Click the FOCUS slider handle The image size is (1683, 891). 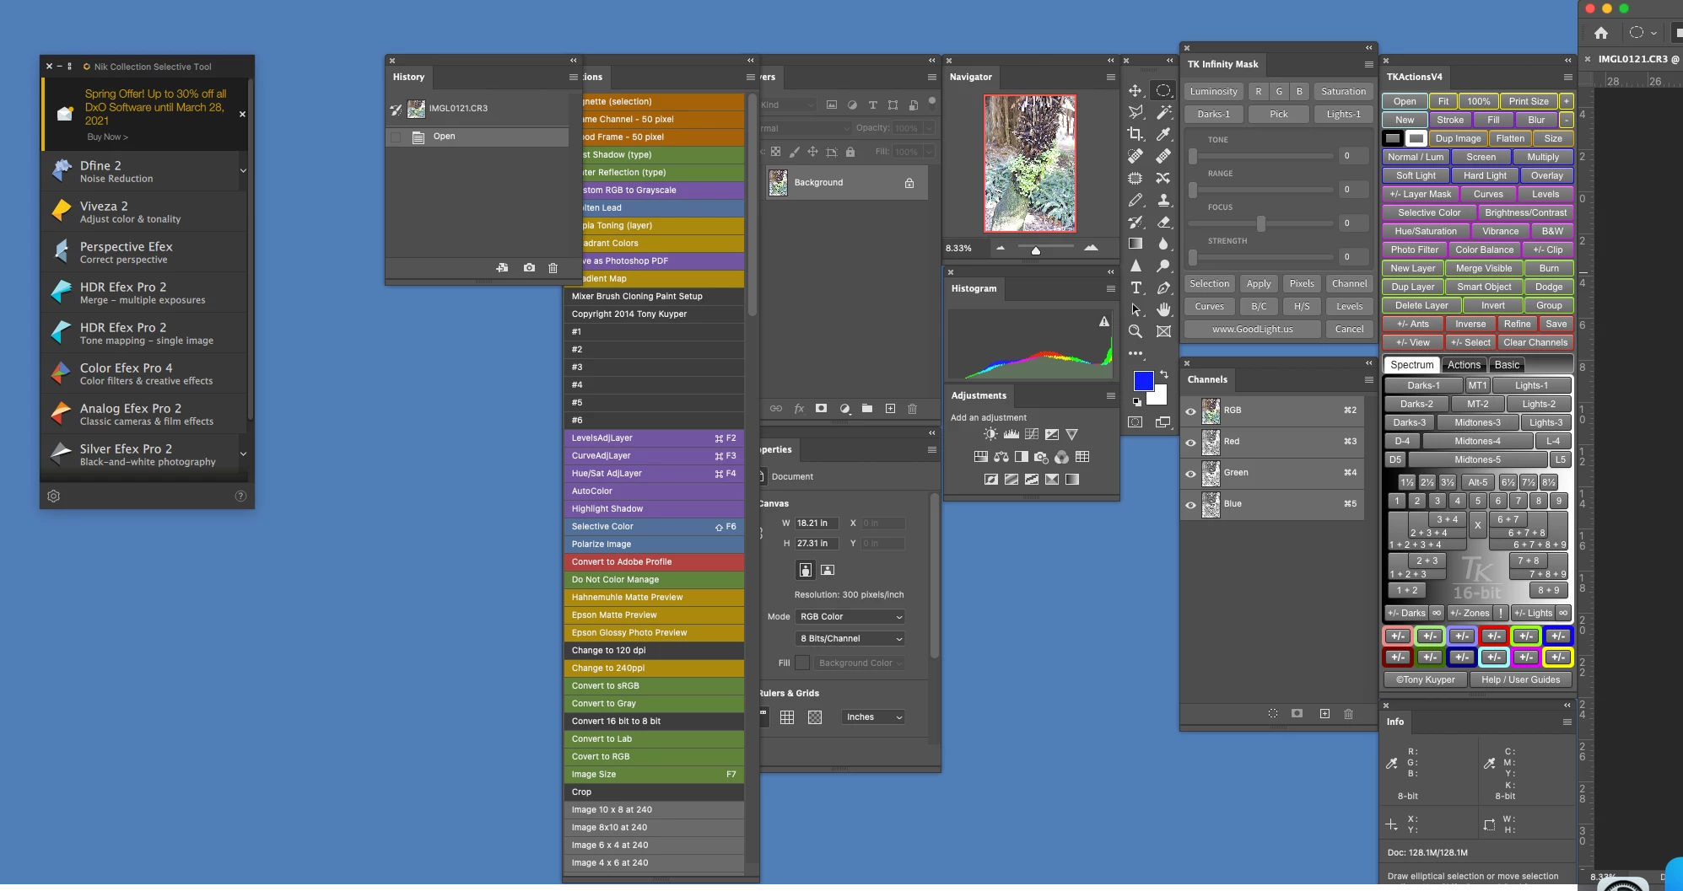click(x=1260, y=223)
